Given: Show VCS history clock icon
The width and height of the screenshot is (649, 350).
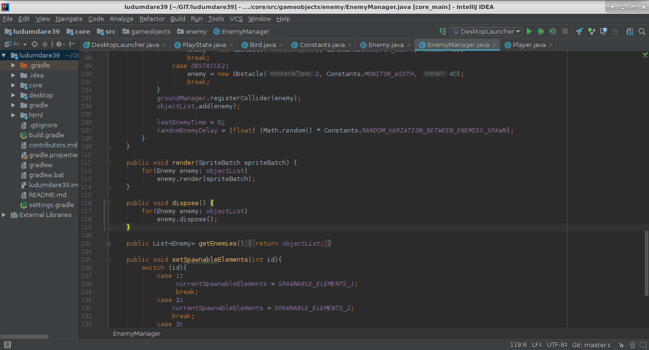Looking at the screenshot, I should tap(603, 31).
